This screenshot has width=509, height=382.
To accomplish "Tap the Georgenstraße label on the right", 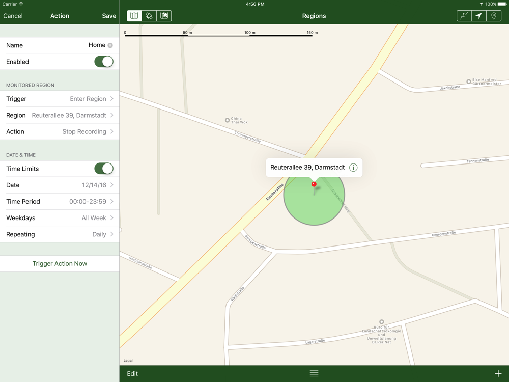I will point(444,234).
